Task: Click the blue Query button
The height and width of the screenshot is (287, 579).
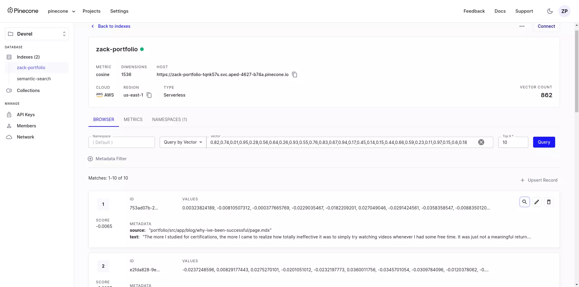Action: (544, 142)
